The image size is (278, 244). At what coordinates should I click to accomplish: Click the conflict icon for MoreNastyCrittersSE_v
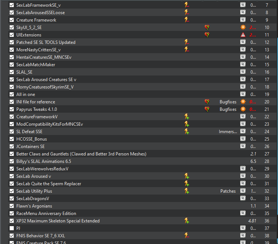(187, 49)
